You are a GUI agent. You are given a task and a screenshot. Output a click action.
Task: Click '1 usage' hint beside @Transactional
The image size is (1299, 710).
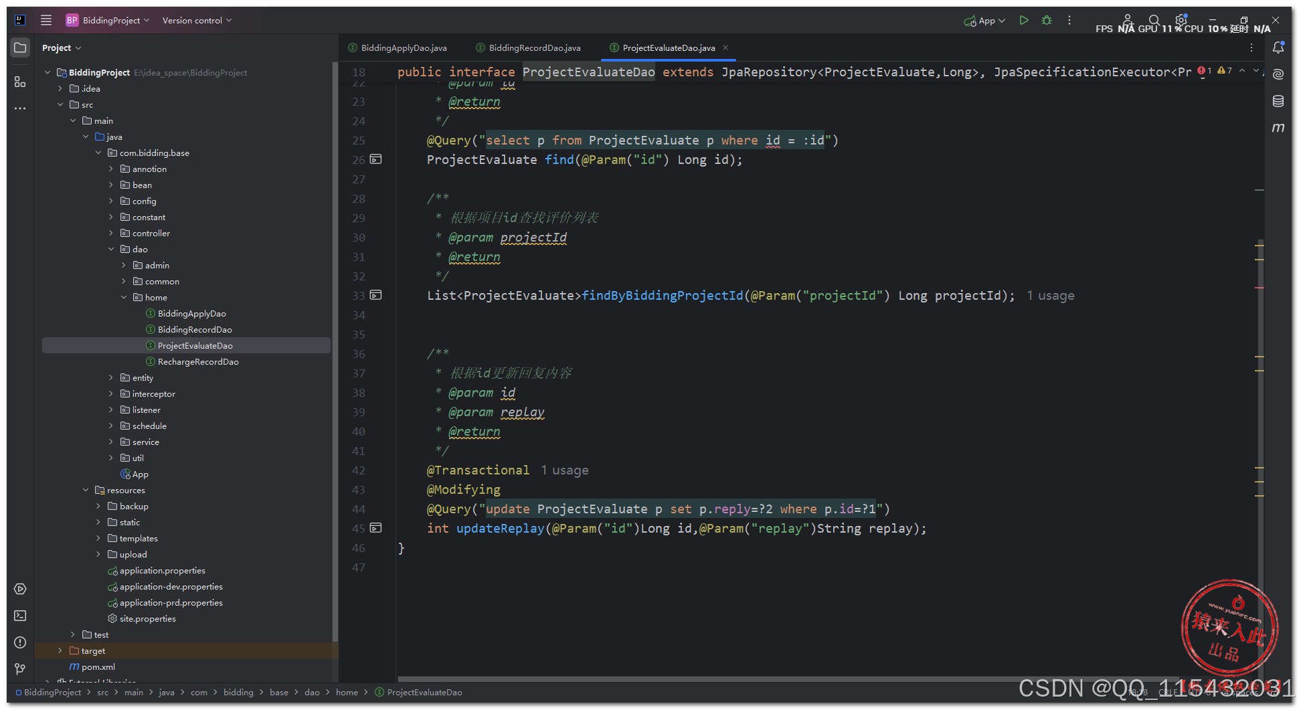click(565, 470)
